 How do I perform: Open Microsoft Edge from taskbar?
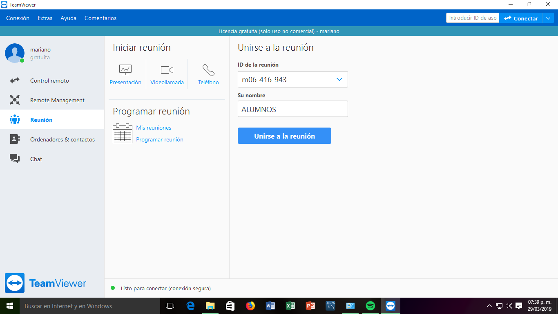click(190, 306)
